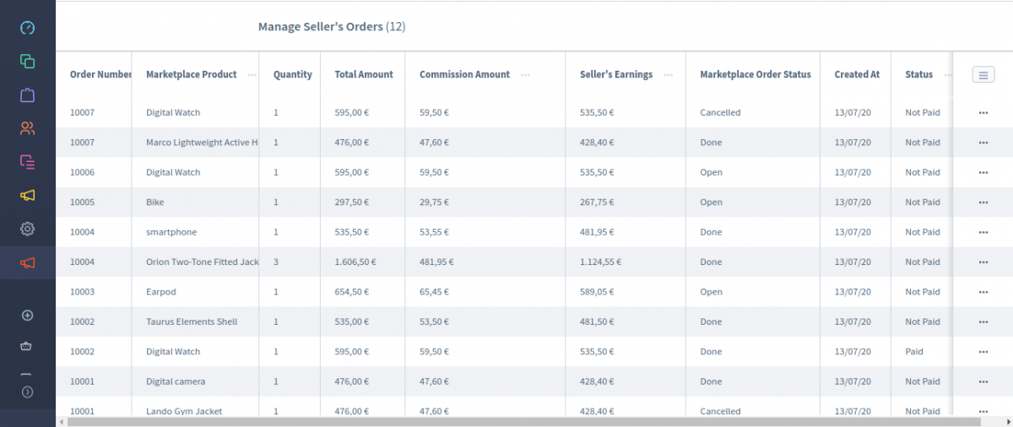The width and height of the screenshot is (1013, 427).
Task: Click the 297,50 € total amount cell
Action: [352, 203]
